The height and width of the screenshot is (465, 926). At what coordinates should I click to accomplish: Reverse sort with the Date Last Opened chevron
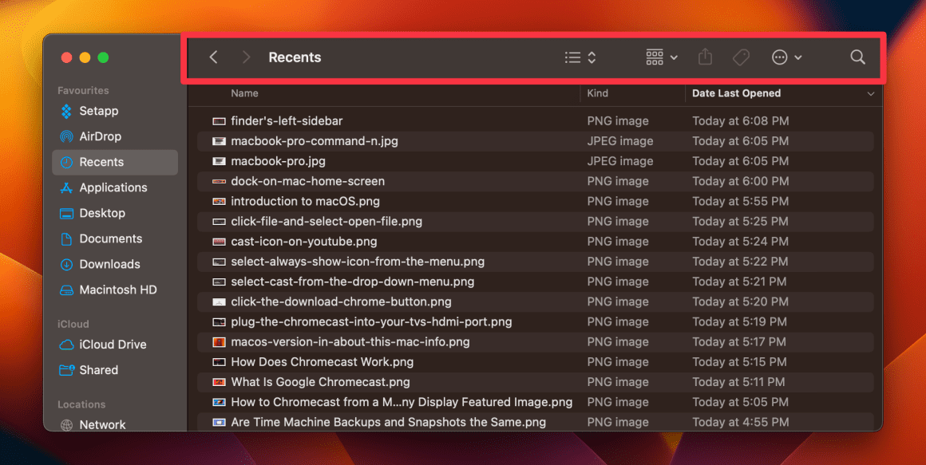(870, 93)
